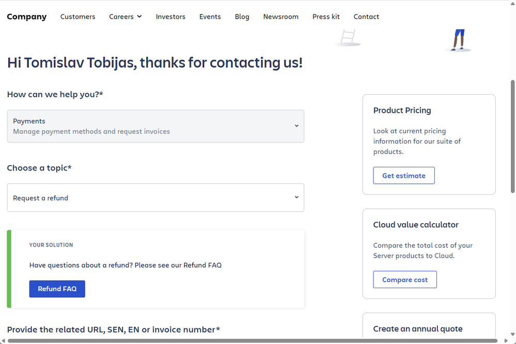
Task: Click the horizontal scrollbar right arrow
Action: click(506, 341)
